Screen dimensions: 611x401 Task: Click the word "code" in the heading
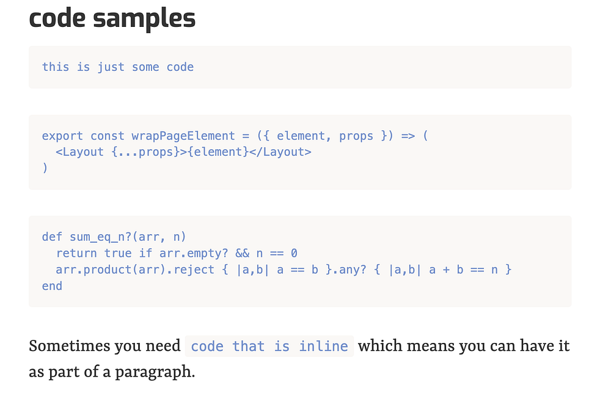tap(58, 18)
